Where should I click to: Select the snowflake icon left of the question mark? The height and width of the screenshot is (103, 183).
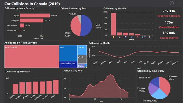tap(132, 37)
